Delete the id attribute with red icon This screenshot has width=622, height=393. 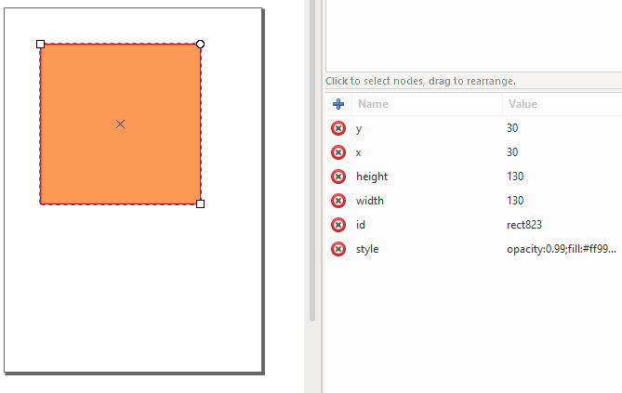click(x=338, y=225)
